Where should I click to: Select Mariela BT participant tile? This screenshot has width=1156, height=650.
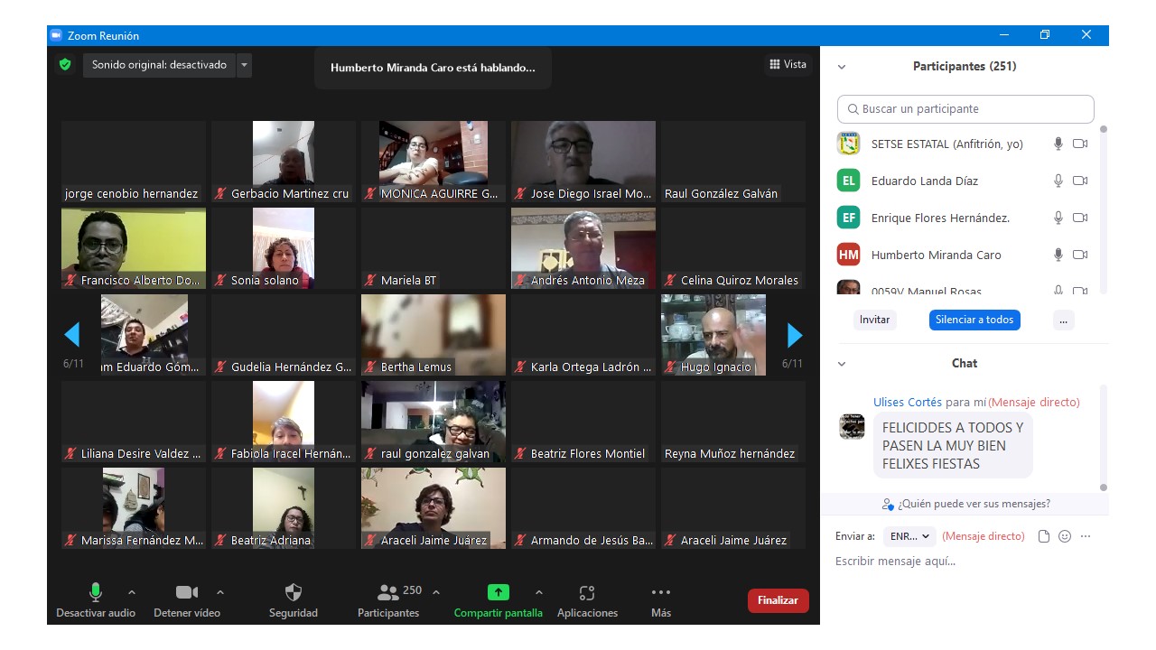coord(433,248)
